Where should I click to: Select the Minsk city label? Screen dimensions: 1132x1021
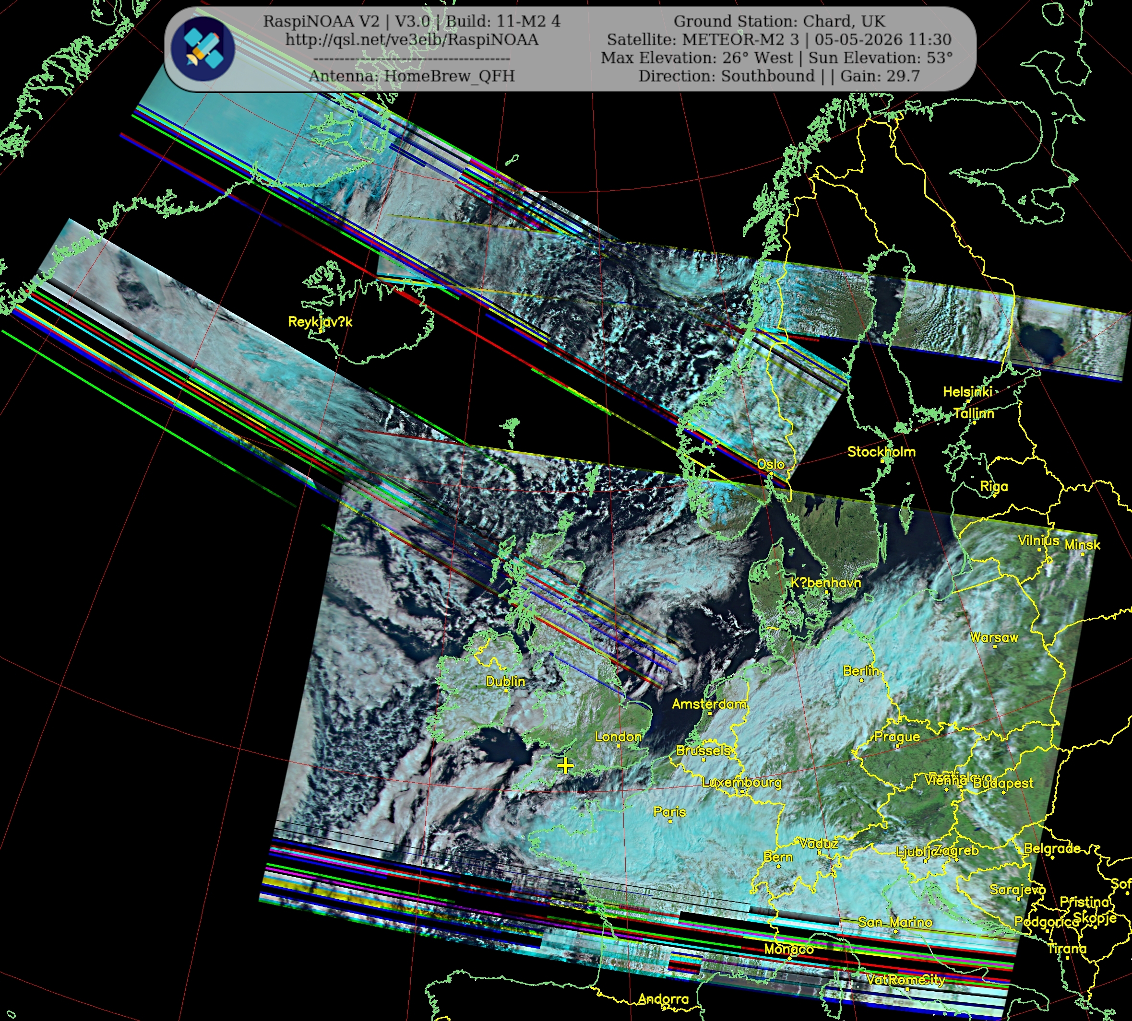[1082, 545]
